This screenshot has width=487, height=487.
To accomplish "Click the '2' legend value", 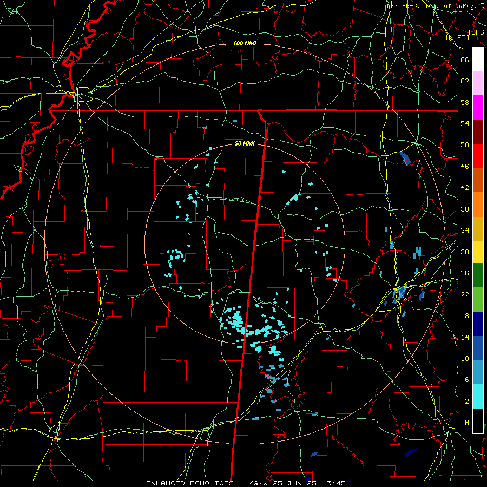I will click(467, 402).
